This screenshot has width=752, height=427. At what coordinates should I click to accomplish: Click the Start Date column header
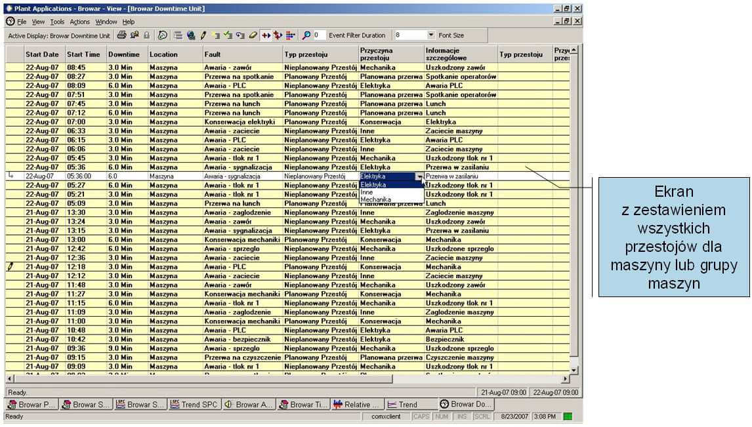(44, 54)
